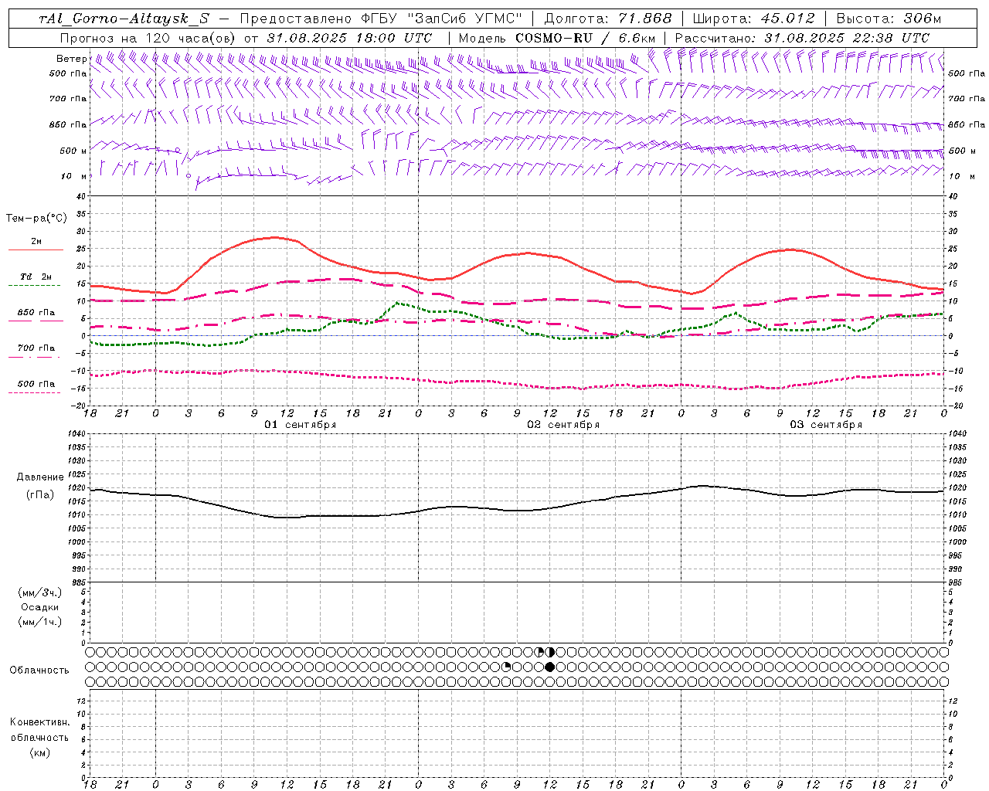
Task: Click the 02 сентября date label
Action: (563, 425)
